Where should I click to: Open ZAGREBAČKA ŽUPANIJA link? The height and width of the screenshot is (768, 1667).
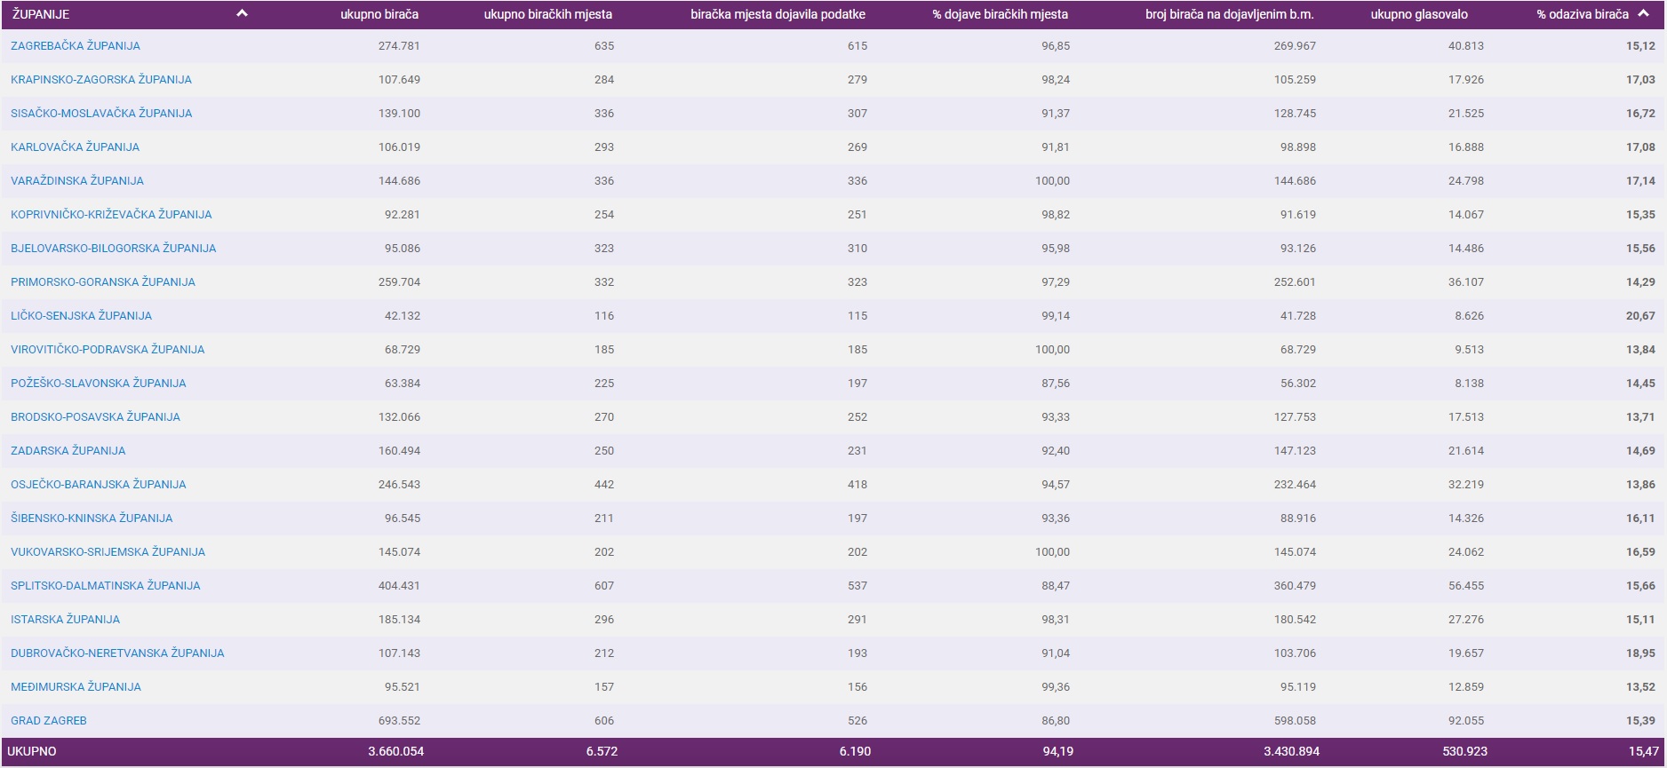76,46
